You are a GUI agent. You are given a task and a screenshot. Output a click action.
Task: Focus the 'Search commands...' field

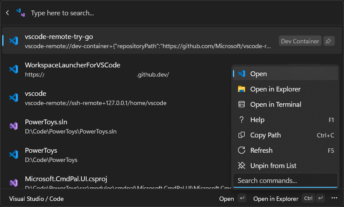pyautogui.click(x=285, y=180)
